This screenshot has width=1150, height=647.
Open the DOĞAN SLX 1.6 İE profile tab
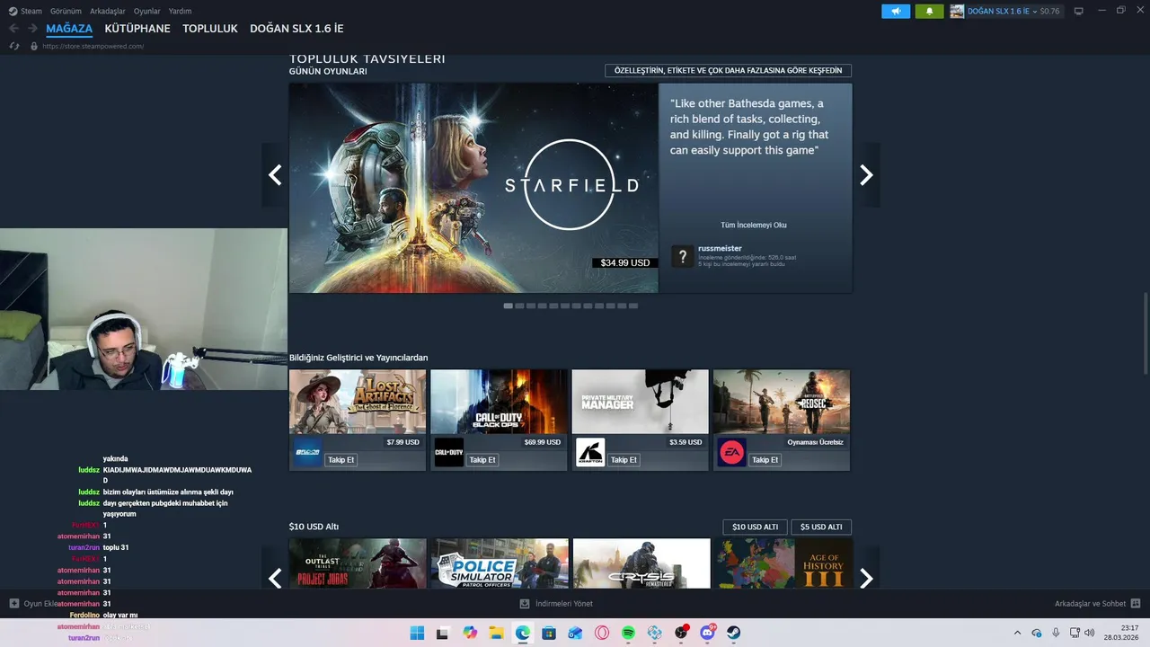tap(296, 29)
